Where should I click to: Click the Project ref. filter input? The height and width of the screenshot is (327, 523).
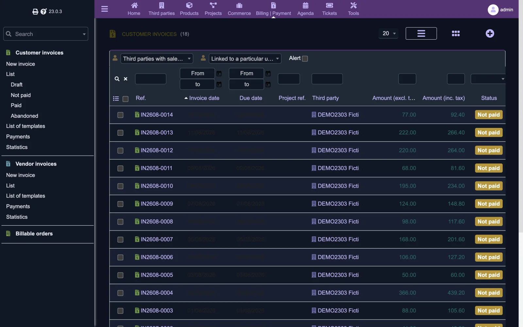point(289,79)
